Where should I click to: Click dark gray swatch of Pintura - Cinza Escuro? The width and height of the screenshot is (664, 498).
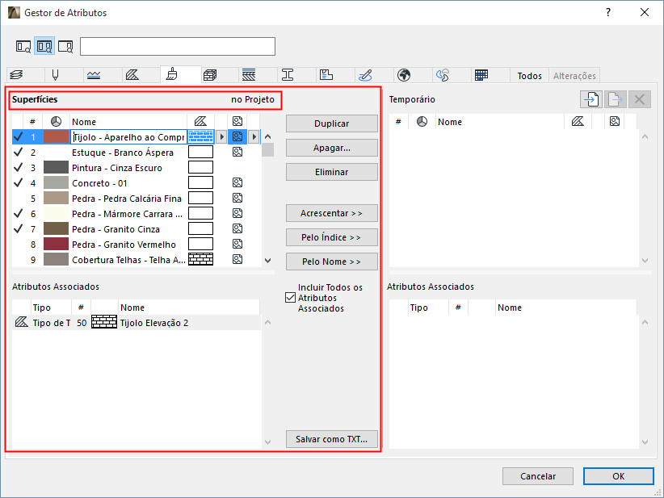[x=56, y=167]
